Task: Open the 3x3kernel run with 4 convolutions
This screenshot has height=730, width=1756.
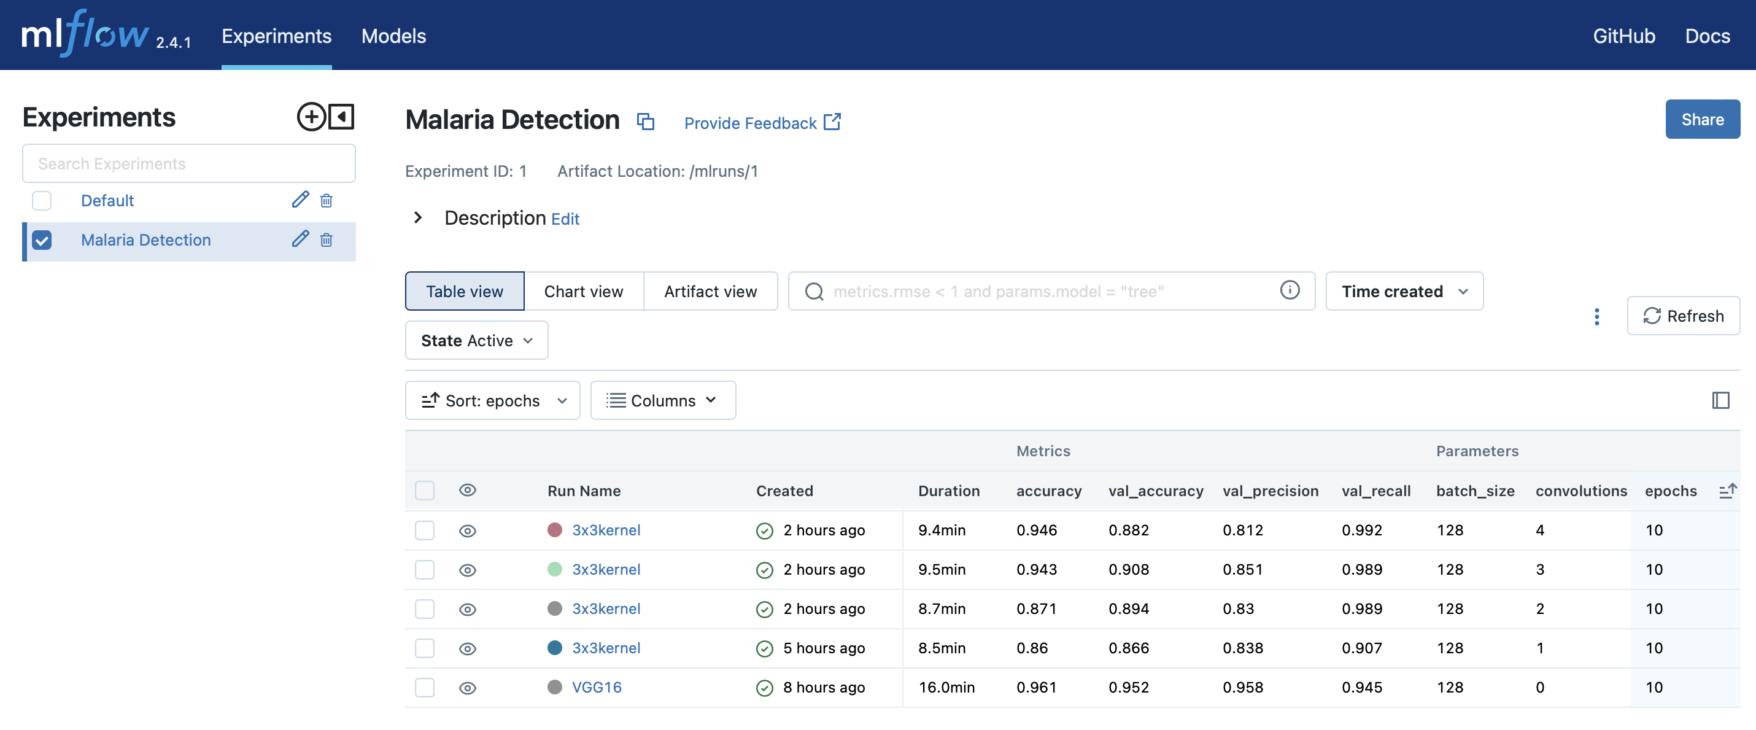Action: [x=606, y=530]
